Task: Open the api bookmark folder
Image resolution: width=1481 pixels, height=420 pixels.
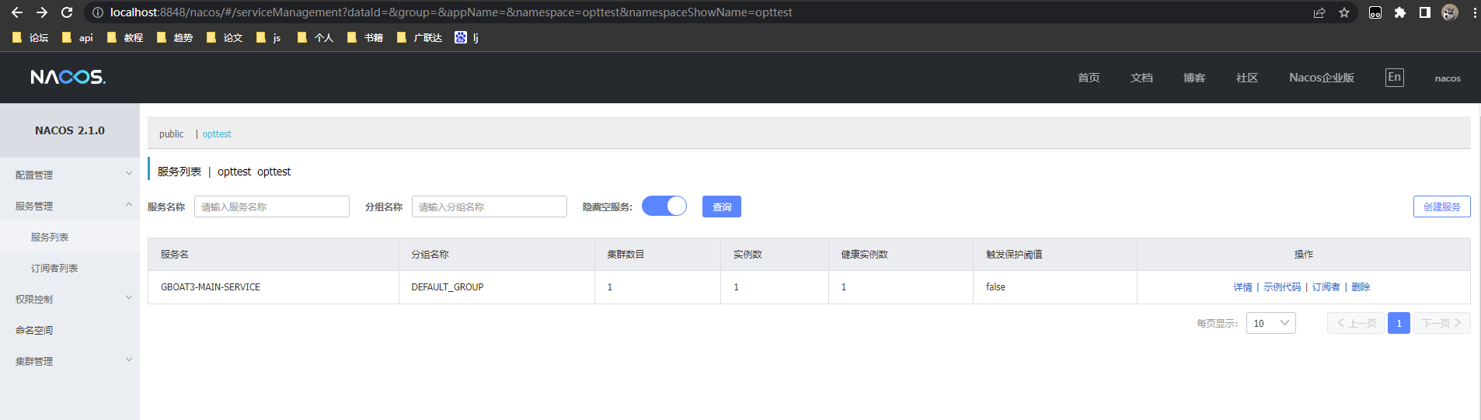Action: coord(78,37)
